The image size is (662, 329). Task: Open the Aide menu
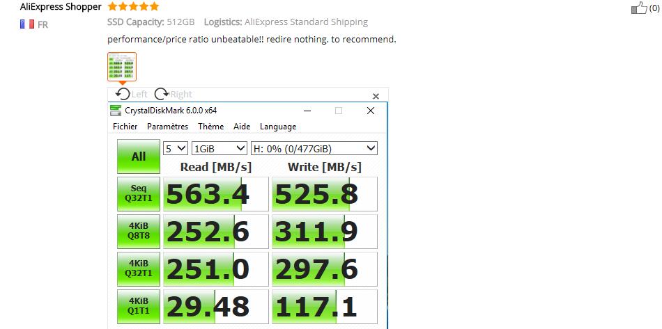point(242,127)
